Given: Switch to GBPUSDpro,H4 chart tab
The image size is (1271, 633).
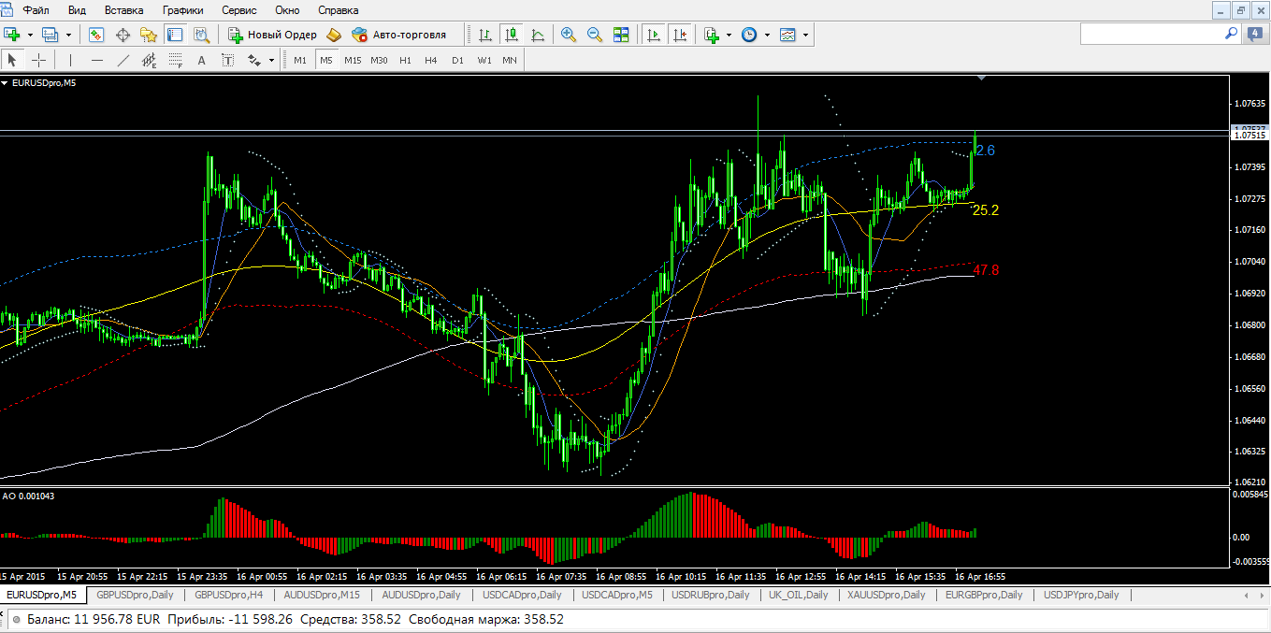Looking at the screenshot, I should pyautogui.click(x=229, y=595).
